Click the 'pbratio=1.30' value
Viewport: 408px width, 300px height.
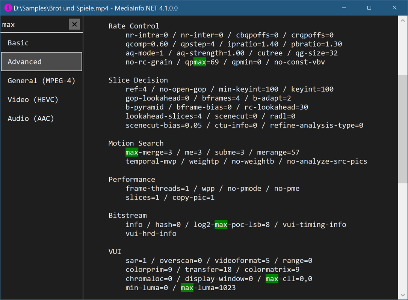(316, 44)
